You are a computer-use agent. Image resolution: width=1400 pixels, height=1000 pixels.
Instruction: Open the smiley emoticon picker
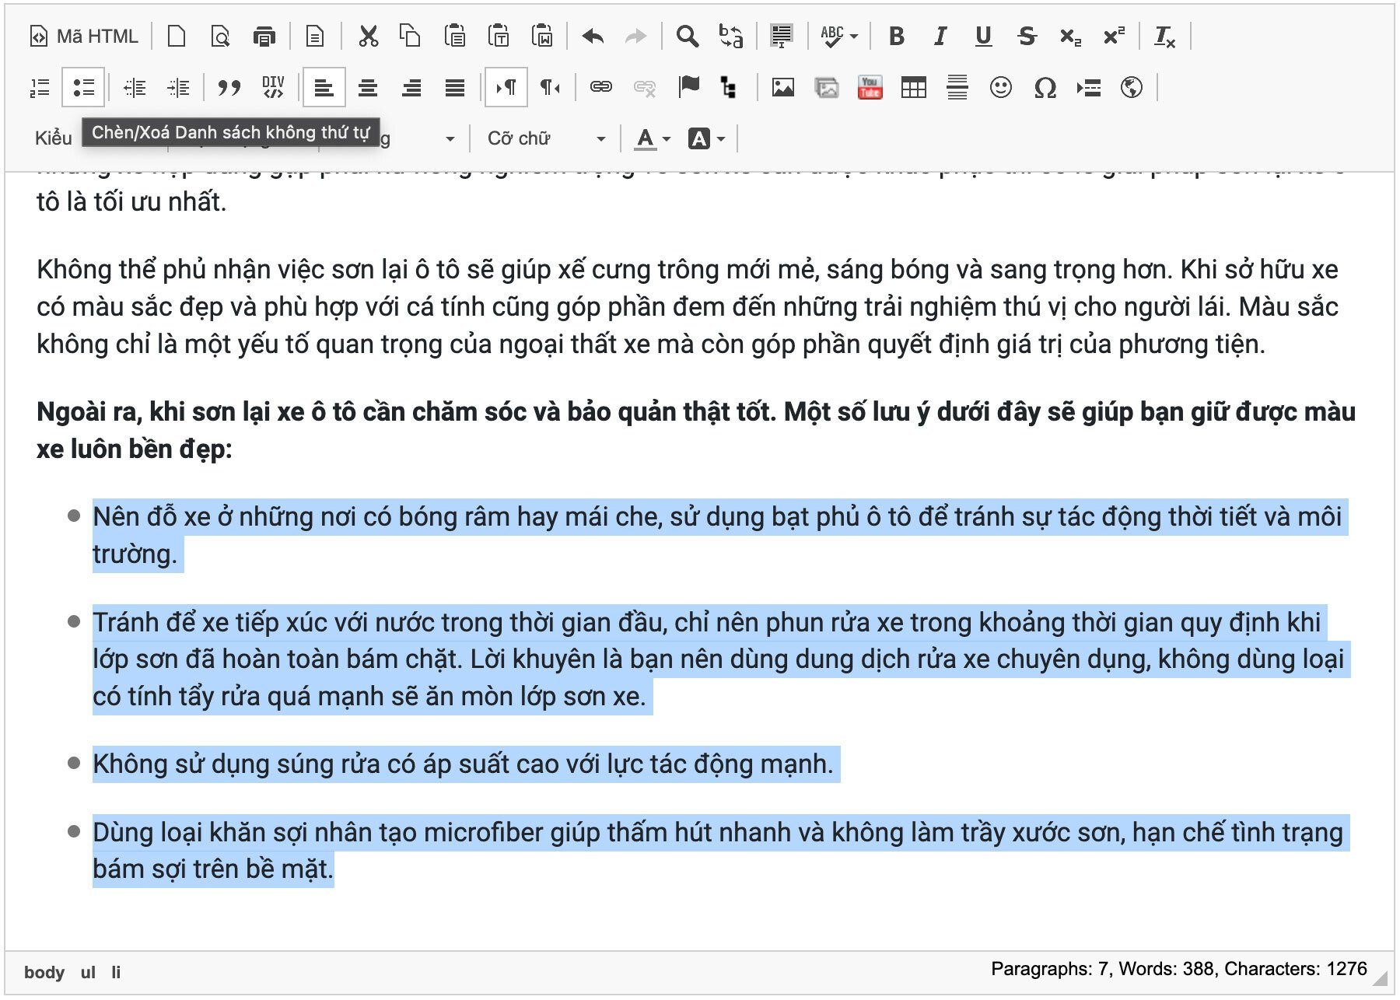point(1000,88)
